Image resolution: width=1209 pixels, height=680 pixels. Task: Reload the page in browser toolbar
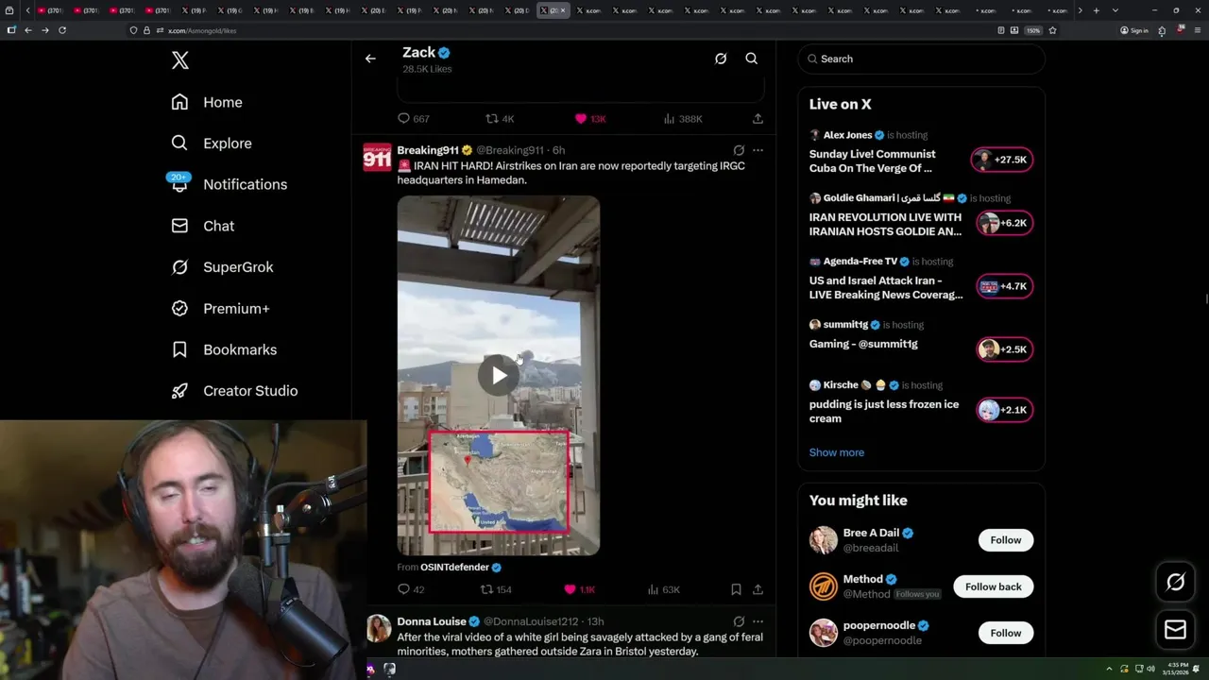point(62,30)
